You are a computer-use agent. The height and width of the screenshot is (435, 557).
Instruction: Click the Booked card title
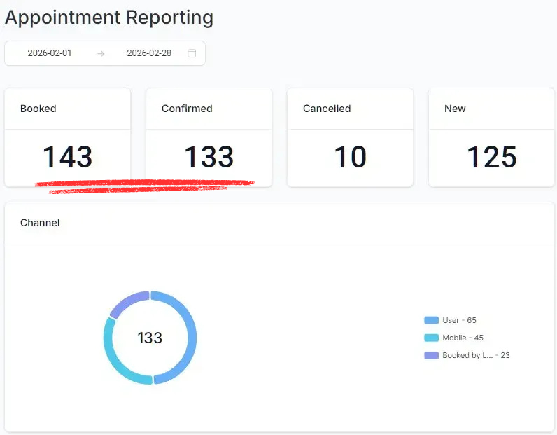[38, 109]
